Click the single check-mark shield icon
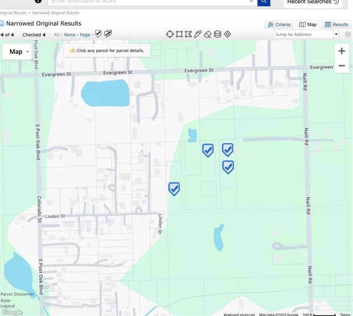The width and height of the screenshot is (353, 316). pos(98,34)
